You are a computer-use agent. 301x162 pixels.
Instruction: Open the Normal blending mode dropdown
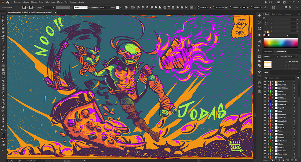[x=272, y=56]
